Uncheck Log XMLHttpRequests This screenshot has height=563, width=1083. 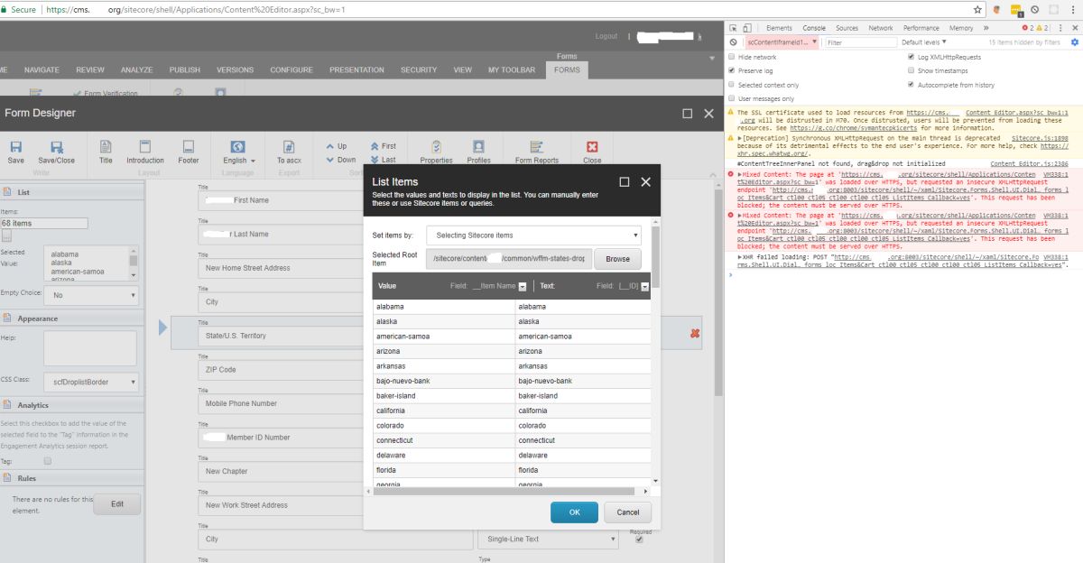tap(912, 57)
